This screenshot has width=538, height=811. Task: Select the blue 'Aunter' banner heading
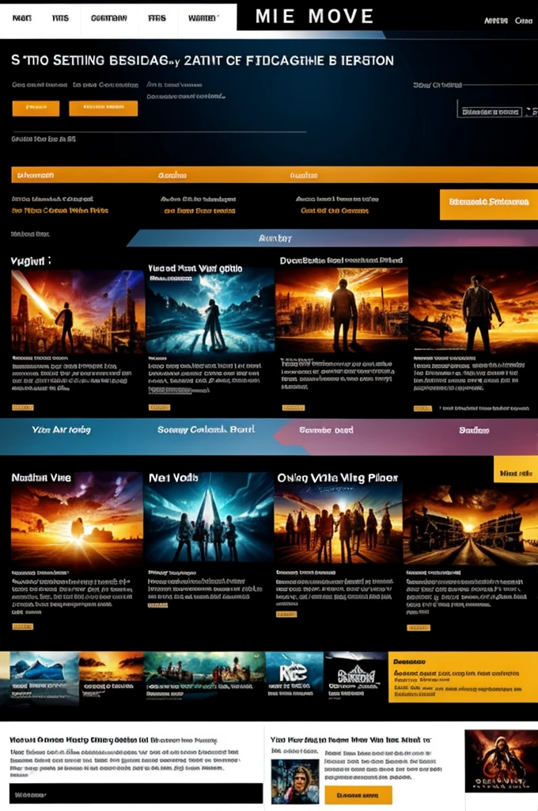coord(275,238)
